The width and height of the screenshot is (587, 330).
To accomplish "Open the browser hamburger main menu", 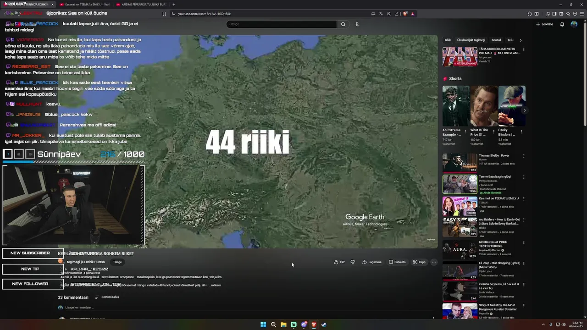I will coord(582,14).
